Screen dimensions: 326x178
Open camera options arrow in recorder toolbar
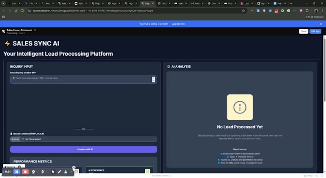37,172
